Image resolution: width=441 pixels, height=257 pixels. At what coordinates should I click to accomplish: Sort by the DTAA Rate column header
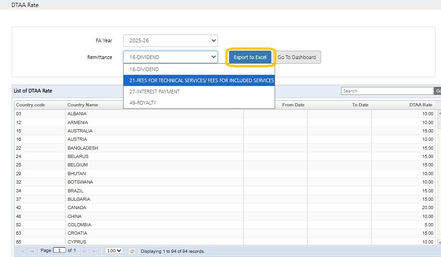(x=421, y=105)
